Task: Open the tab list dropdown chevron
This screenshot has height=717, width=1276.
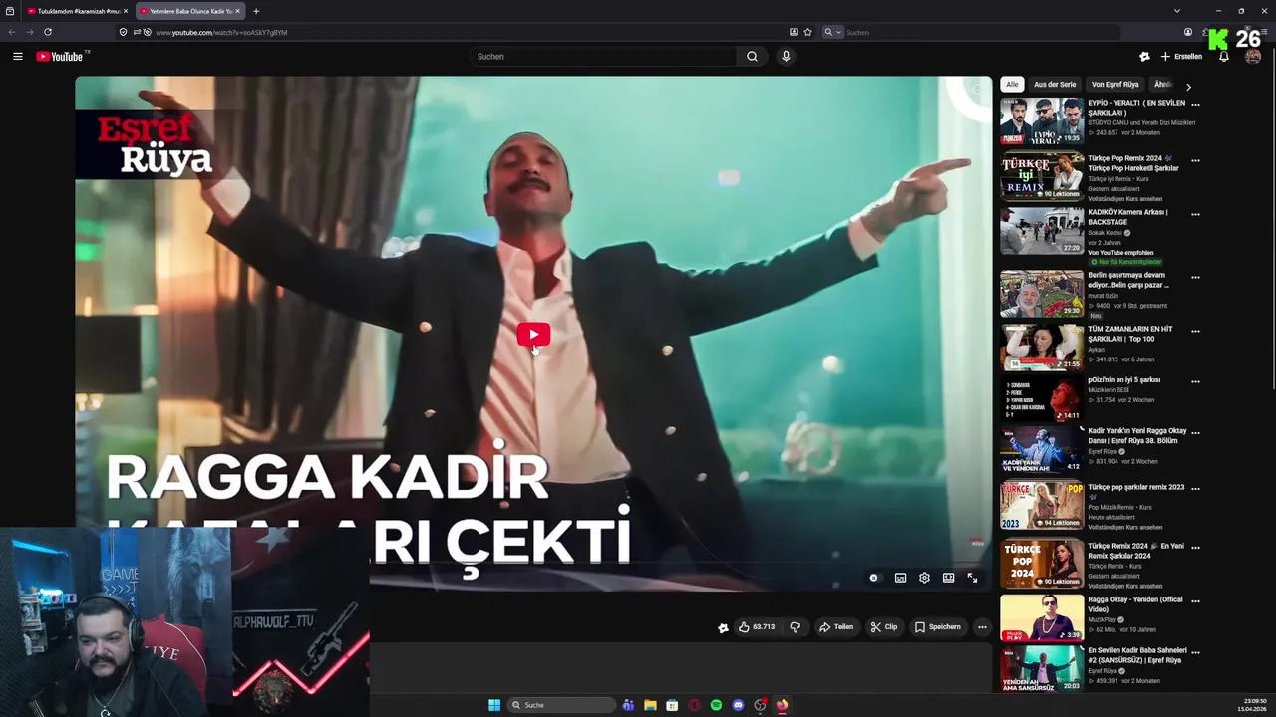Action: 1176,11
